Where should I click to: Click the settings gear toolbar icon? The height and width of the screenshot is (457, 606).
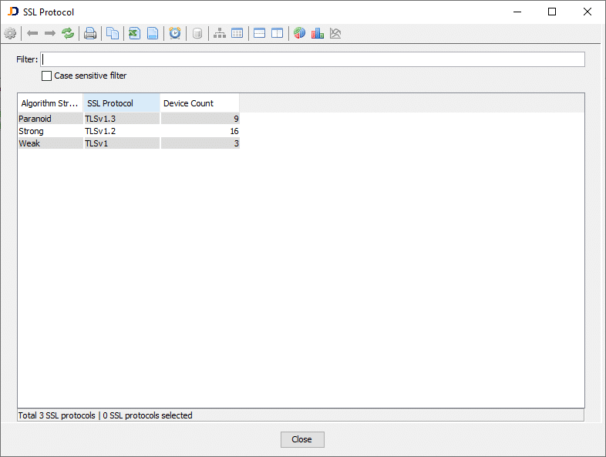(x=10, y=33)
